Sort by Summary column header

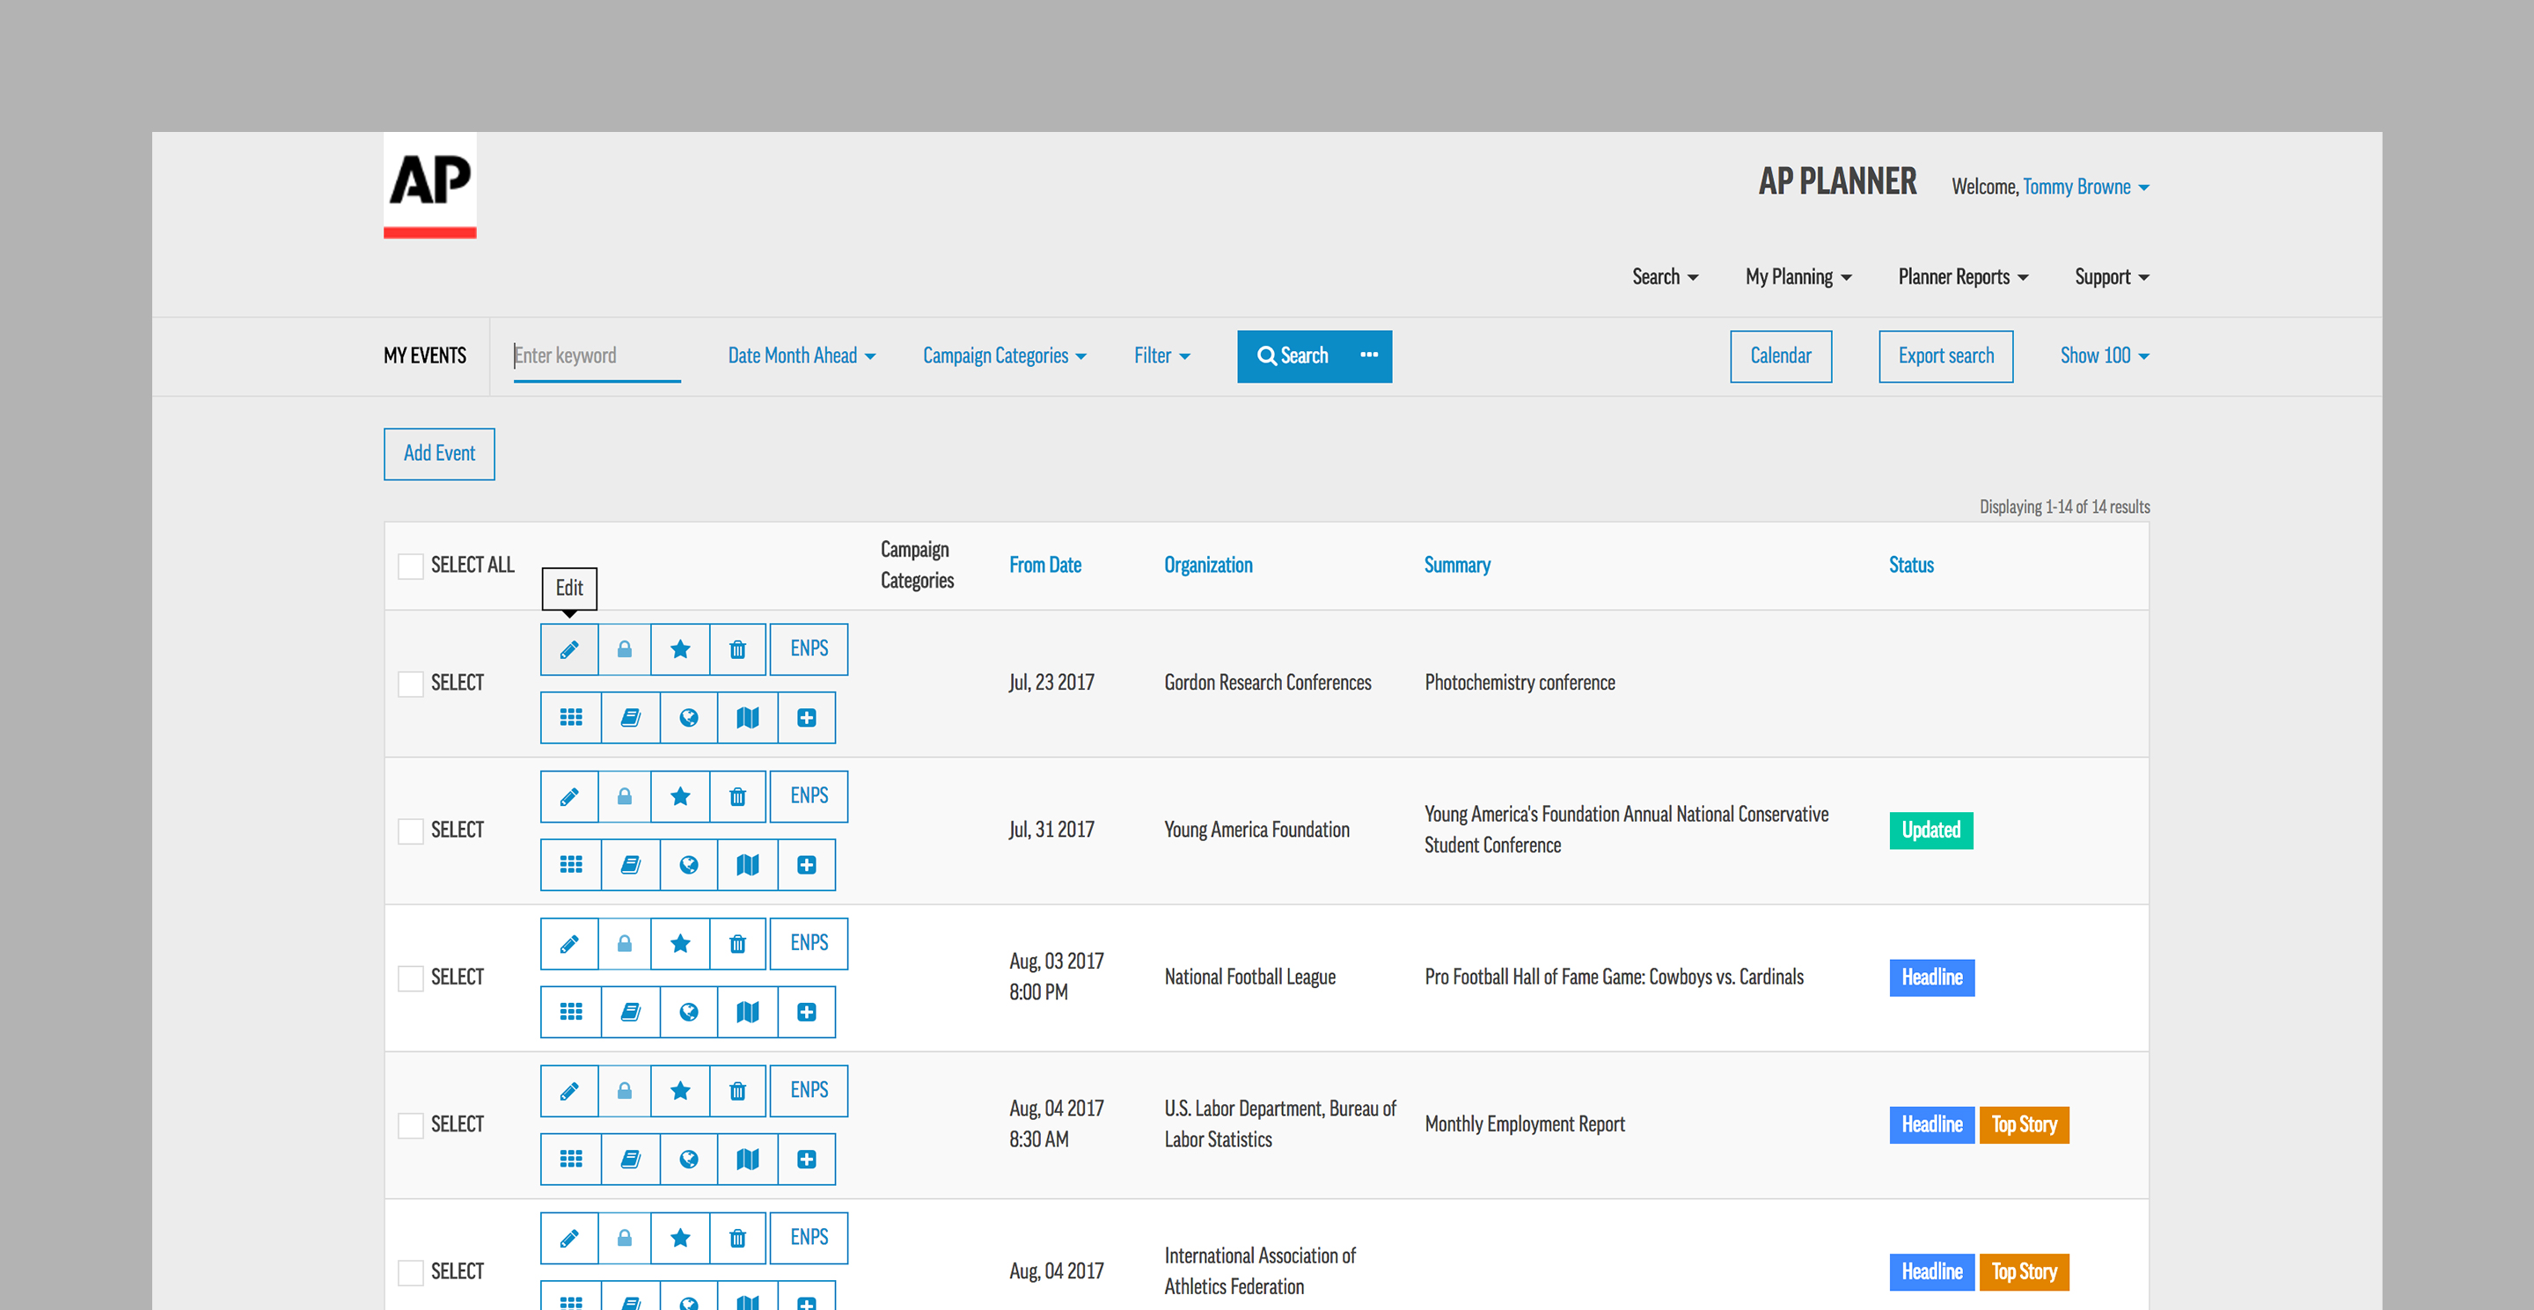click(x=1457, y=566)
